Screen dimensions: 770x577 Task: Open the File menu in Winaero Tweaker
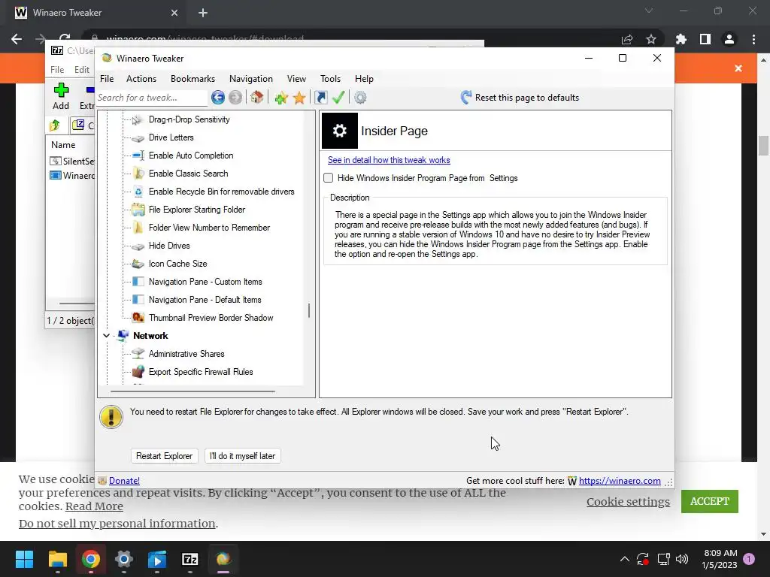pyautogui.click(x=107, y=78)
